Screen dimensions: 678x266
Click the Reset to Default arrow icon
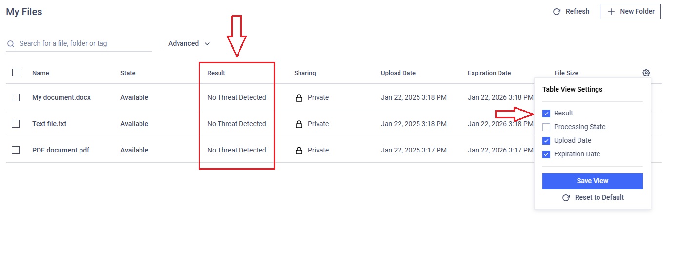click(566, 198)
